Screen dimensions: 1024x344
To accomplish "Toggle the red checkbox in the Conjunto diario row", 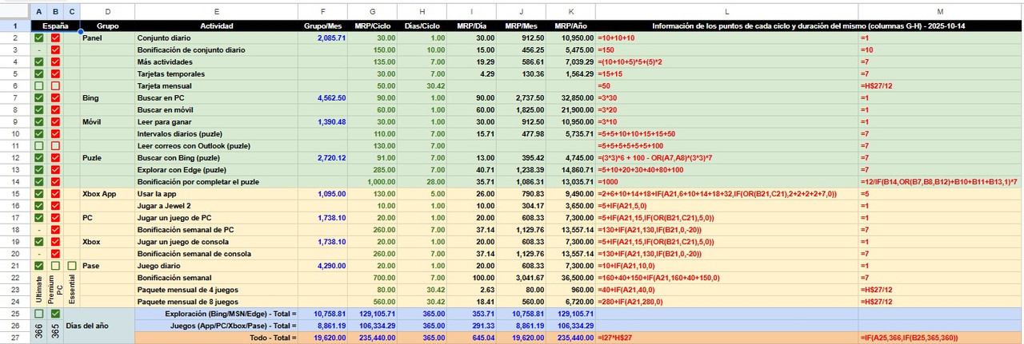I will pos(55,38).
